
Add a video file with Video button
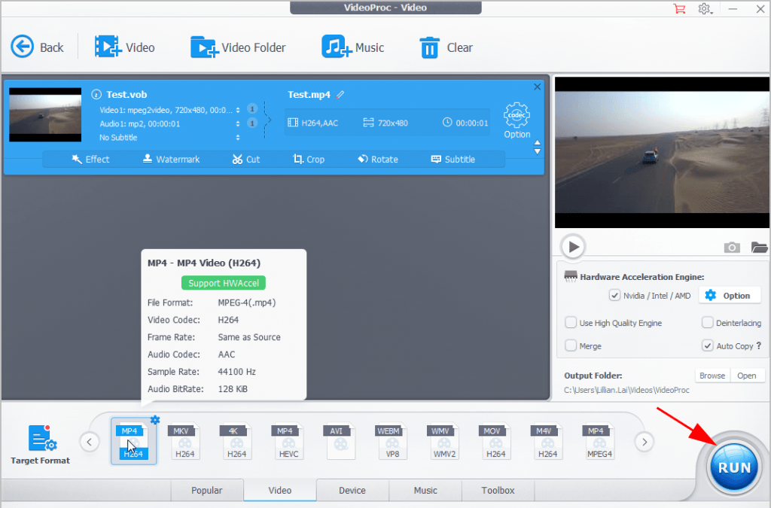124,47
